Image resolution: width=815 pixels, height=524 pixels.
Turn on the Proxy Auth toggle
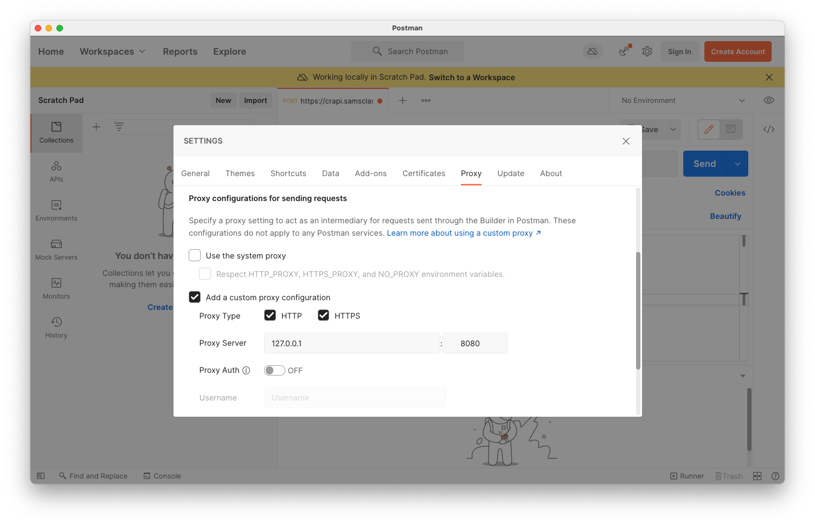[274, 370]
